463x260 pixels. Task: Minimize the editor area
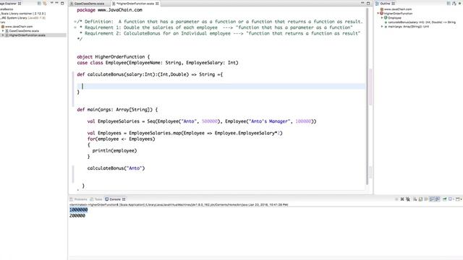362,3
